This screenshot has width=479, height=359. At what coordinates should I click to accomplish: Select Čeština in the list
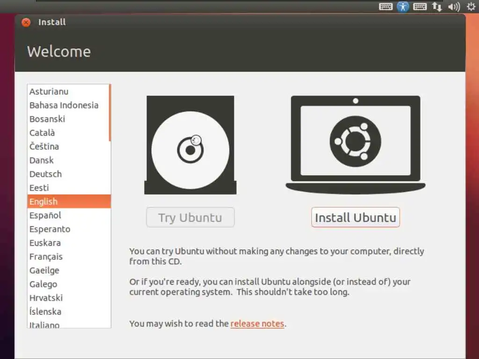(69, 146)
